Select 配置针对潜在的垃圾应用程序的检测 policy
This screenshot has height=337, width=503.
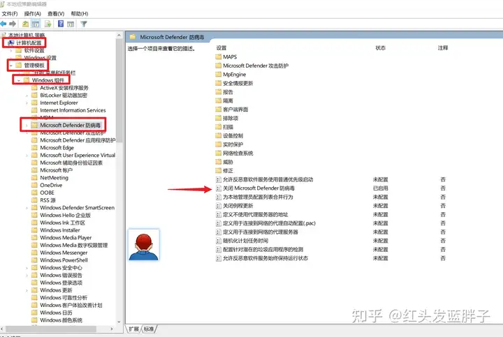263,249
